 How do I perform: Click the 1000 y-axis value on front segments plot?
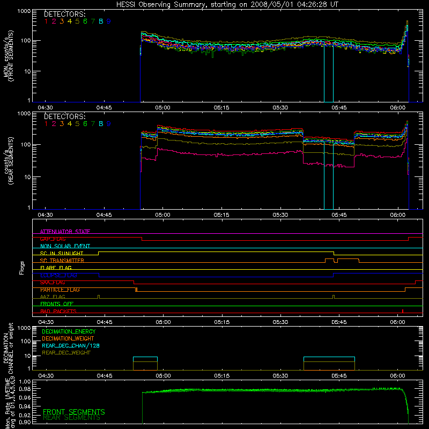(x=24, y=11)
